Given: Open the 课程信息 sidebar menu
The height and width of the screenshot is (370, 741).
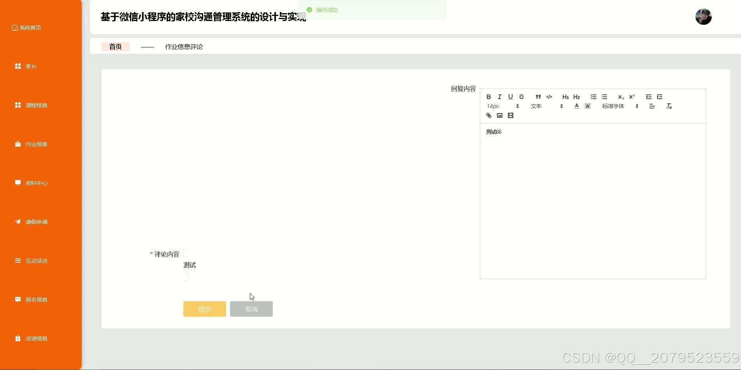Looking at the screenshot, I should click(31, 105).
